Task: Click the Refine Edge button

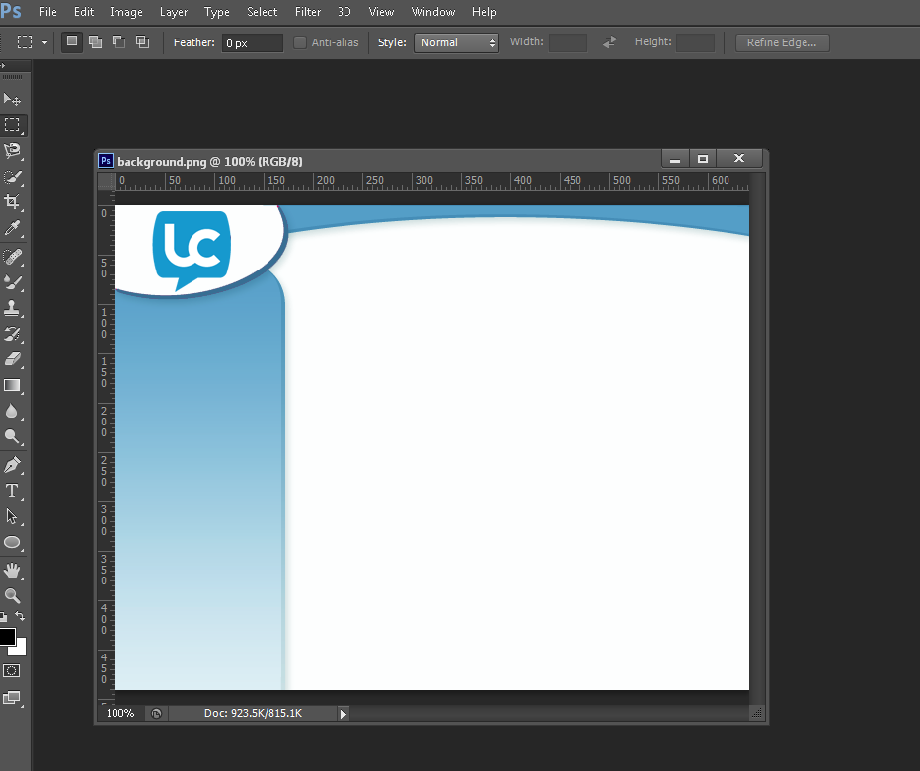Action: click(782, 42)
